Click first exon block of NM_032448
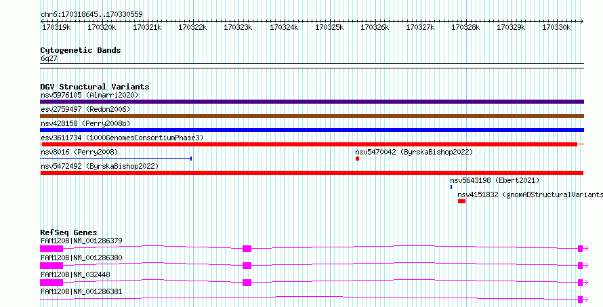This screenshot has width=603, height=307. pyautogui.click(x=51, y=283)
